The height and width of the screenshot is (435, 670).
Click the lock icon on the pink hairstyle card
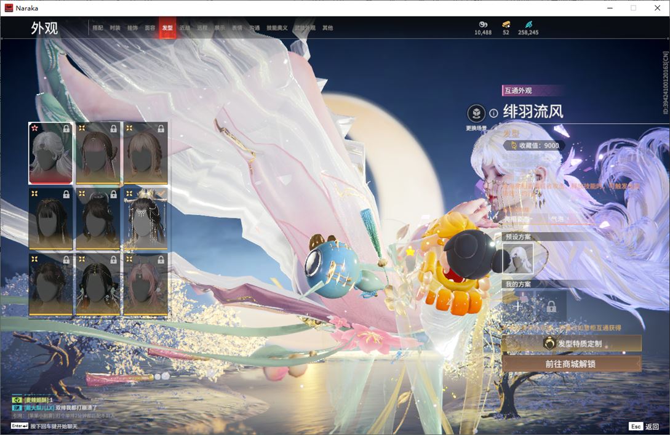[x=161, y=260]
